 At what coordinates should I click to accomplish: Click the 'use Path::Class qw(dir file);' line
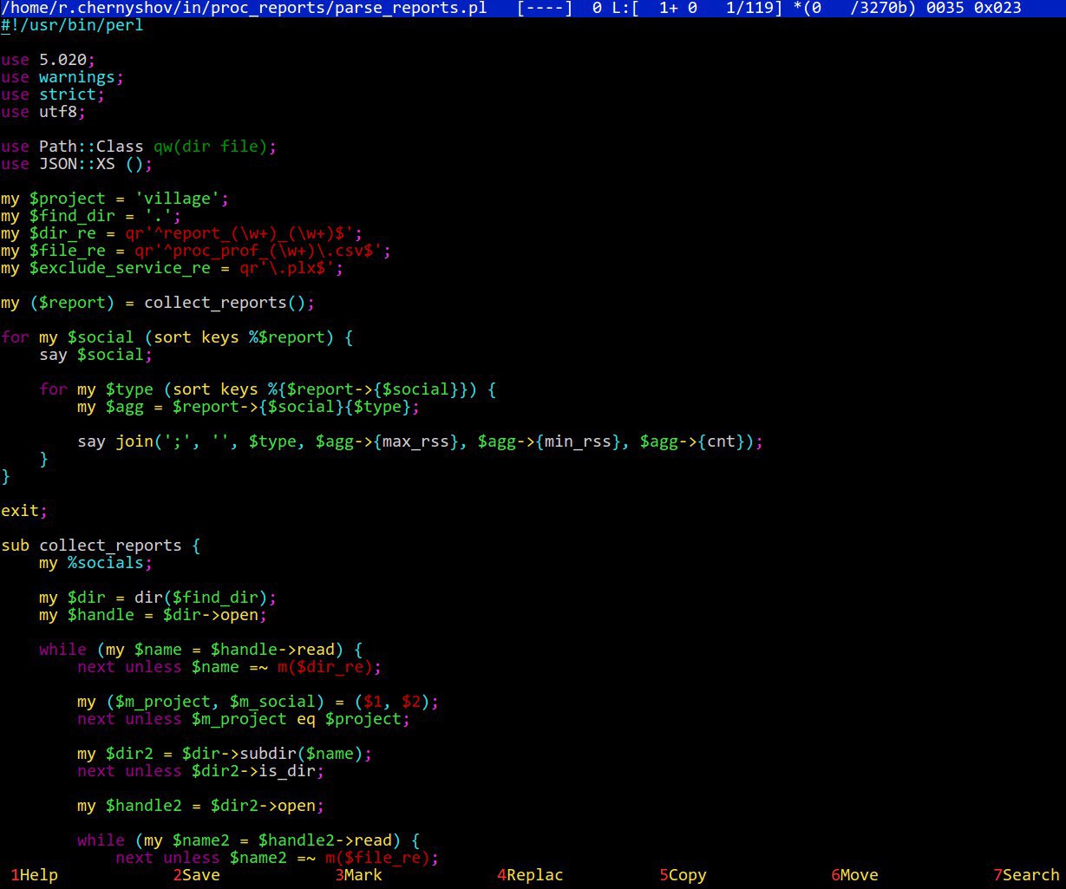(139, 147)
